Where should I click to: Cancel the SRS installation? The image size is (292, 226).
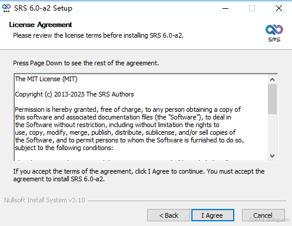(x=263, y=215)
